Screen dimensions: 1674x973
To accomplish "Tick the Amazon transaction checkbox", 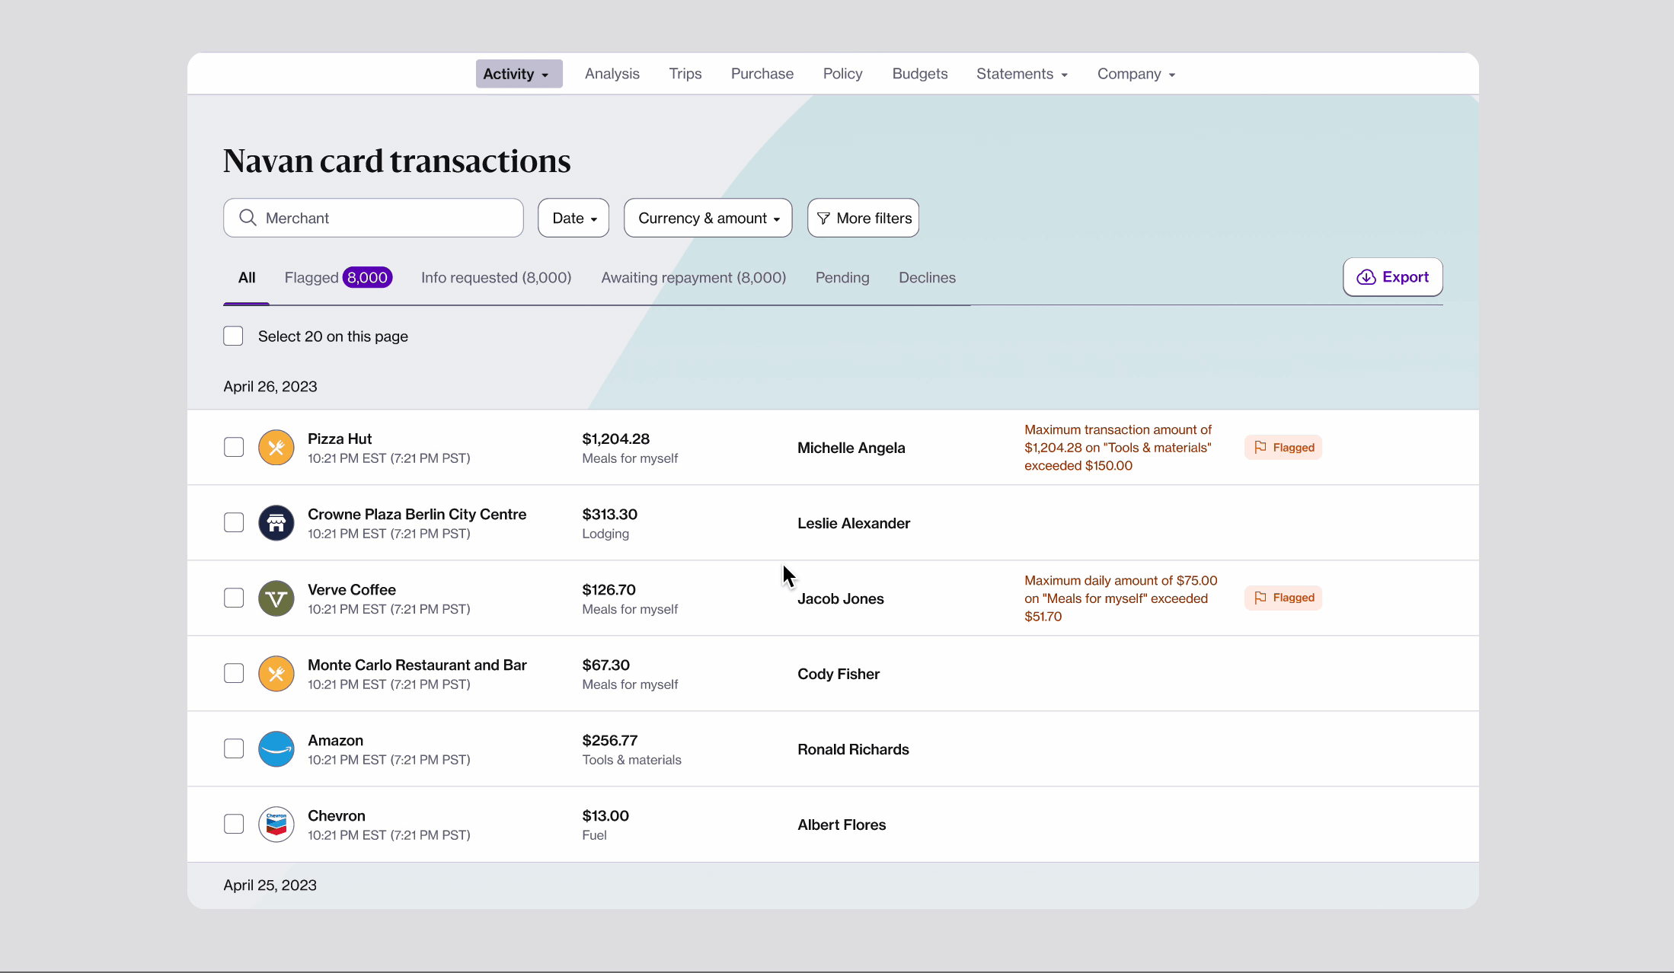I will coord(234,748).
